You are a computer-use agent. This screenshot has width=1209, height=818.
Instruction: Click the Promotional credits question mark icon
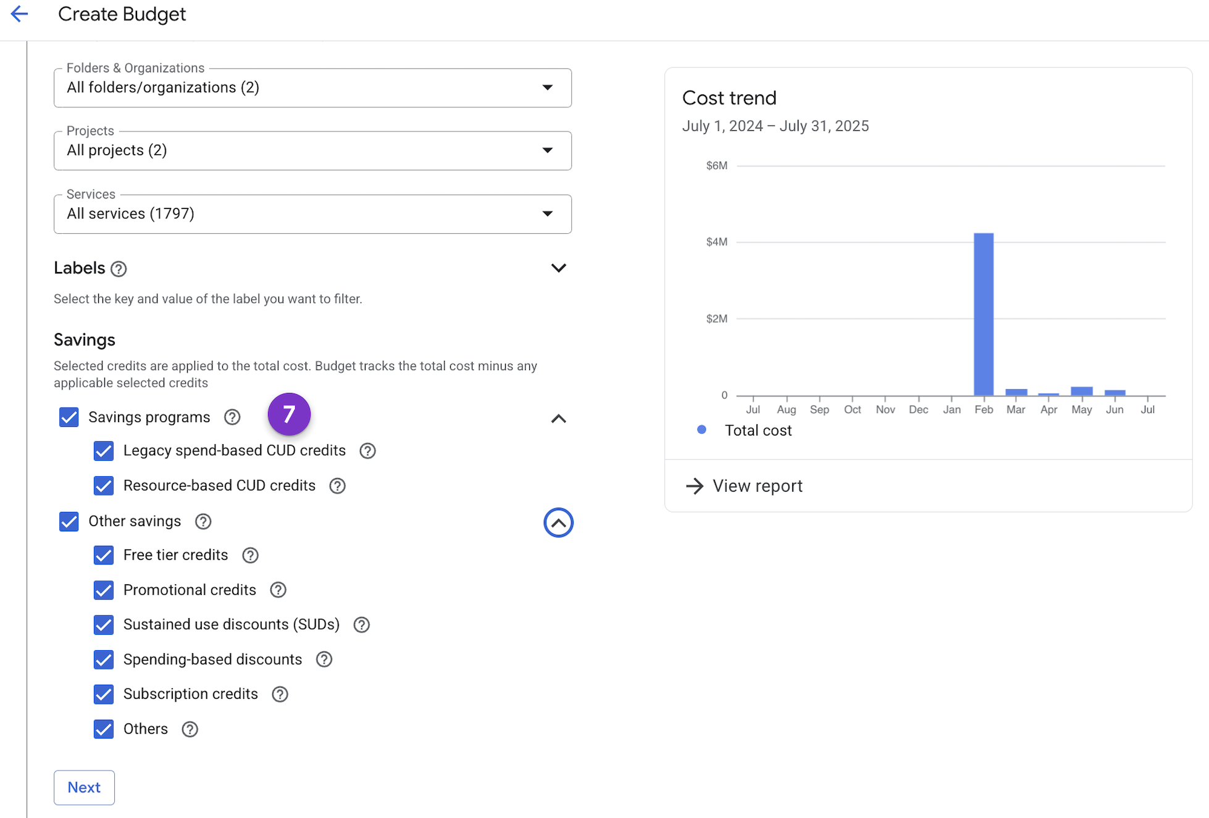point(277,590)
